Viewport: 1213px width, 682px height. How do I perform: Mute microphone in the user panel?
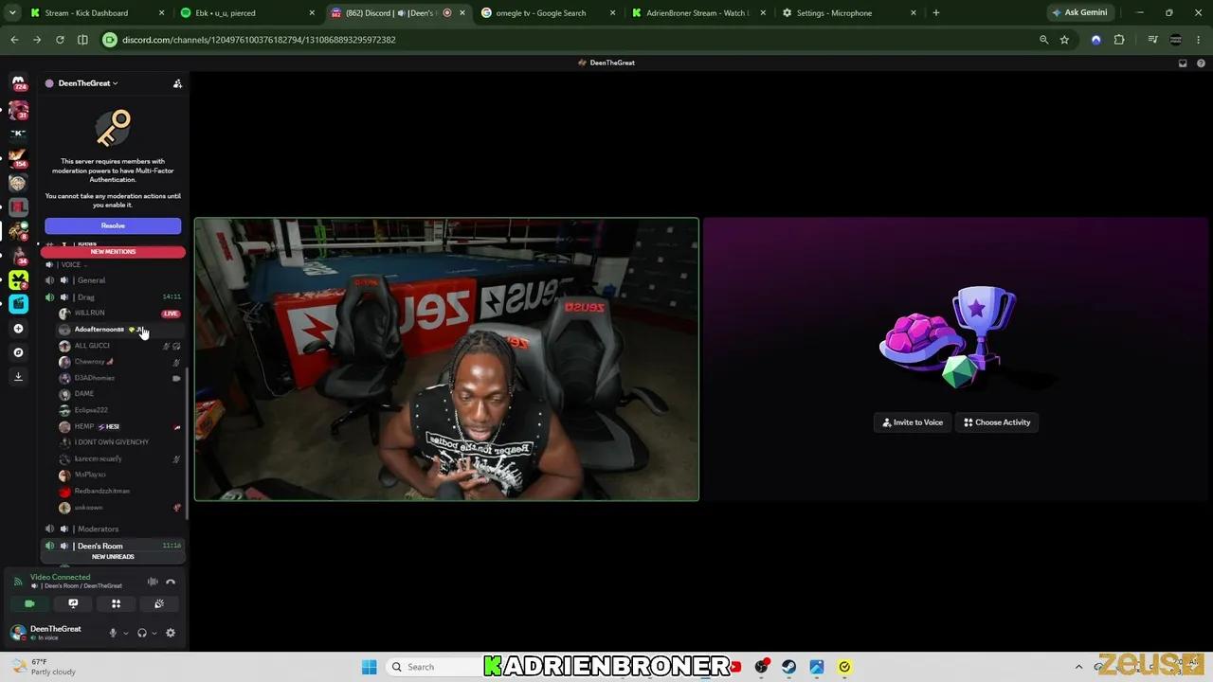113,633
